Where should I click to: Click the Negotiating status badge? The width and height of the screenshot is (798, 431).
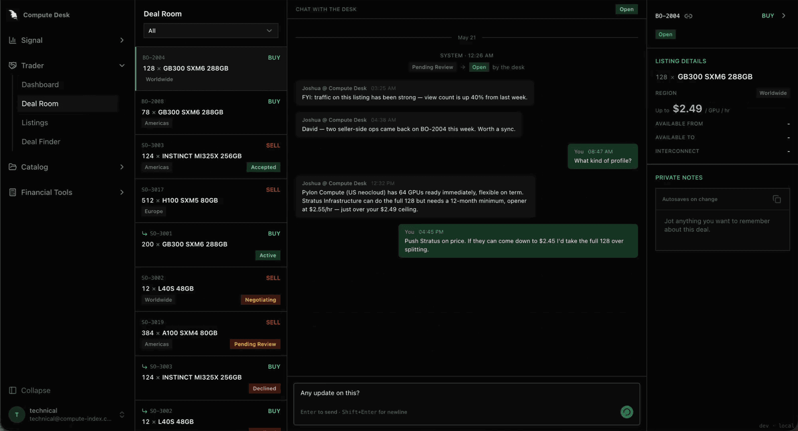[x=261, y=300]
